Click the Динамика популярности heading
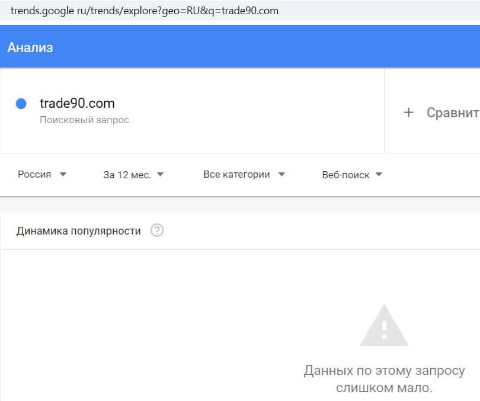 78,231
